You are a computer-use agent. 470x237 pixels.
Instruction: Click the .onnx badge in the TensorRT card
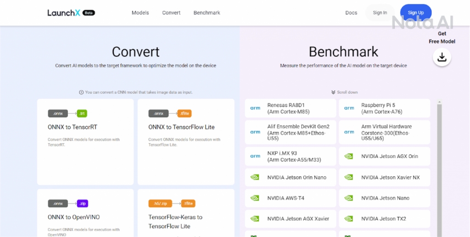[58, 113]
